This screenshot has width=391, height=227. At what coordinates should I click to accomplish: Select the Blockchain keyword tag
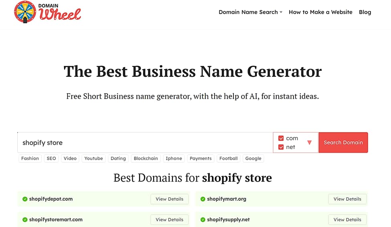point(146,158)
